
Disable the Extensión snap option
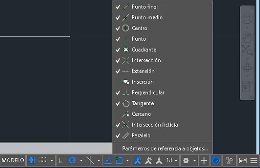(x=162, y=71)
